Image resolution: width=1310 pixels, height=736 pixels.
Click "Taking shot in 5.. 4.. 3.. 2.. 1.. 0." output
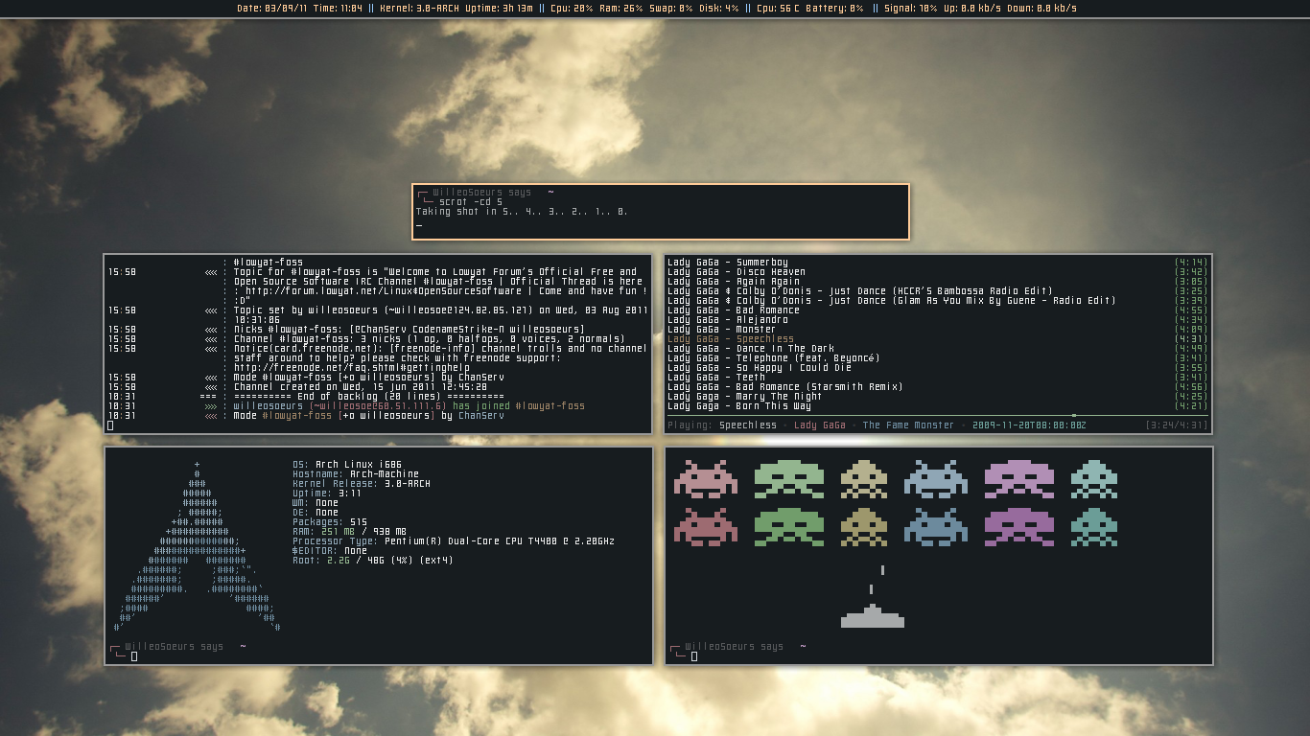pyautogui.click(x=522, y=212)
